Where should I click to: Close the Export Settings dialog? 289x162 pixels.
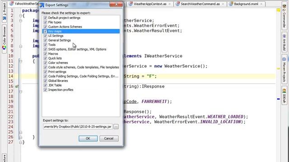[x=116, y=4]
